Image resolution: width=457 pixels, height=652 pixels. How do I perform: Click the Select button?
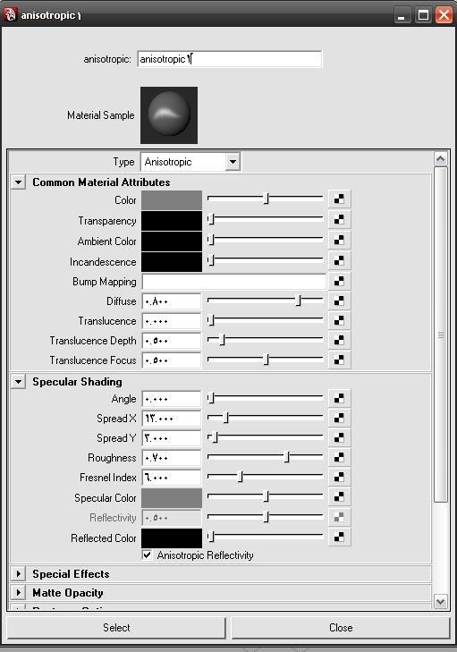(x=116, y=628)
